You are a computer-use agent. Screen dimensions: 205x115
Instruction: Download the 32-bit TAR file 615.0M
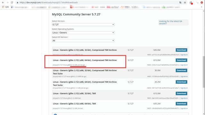point(181,93)
